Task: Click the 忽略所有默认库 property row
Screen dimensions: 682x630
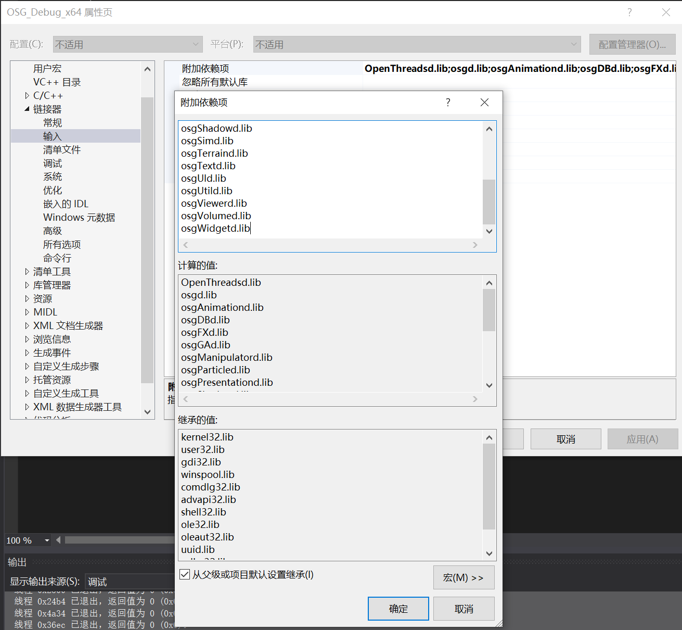Action: point(215,82)
